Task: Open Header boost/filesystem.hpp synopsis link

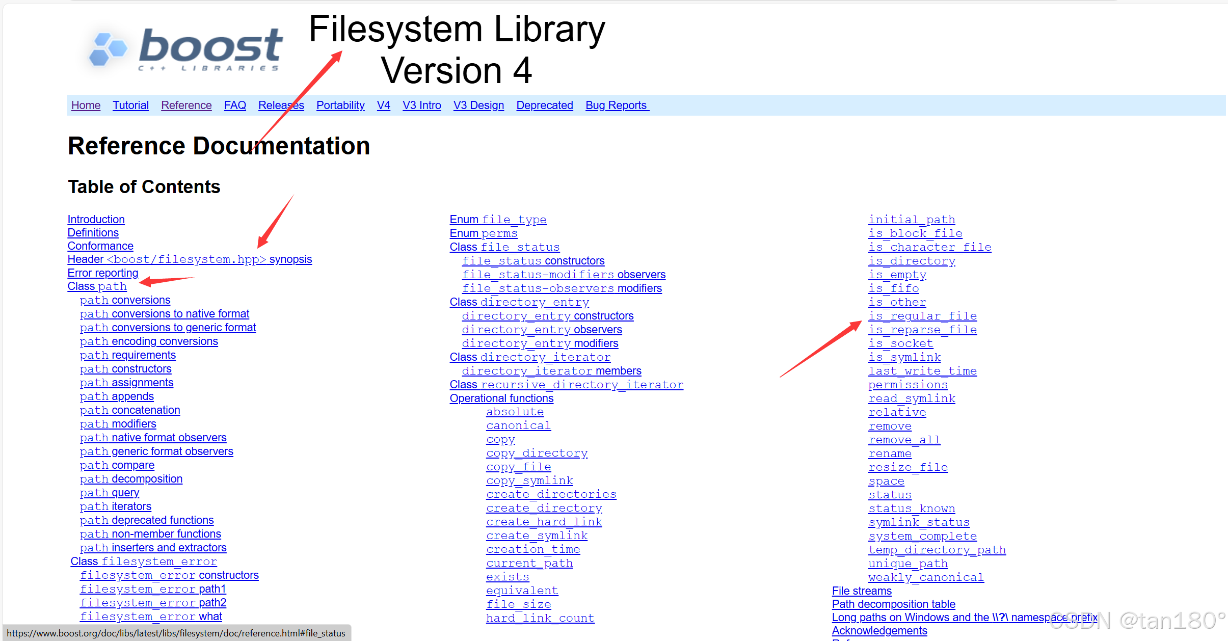Action: (190, 259)
